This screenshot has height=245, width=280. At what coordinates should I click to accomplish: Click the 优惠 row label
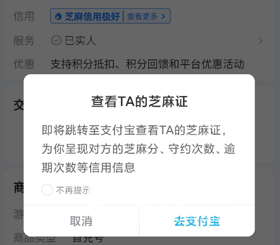point(24,64)
